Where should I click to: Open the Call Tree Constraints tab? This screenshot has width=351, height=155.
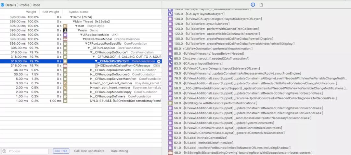[89, 151]
